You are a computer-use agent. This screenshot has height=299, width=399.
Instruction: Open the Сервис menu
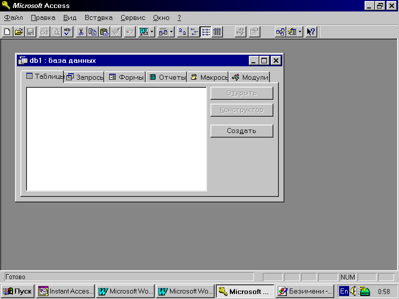133,18
